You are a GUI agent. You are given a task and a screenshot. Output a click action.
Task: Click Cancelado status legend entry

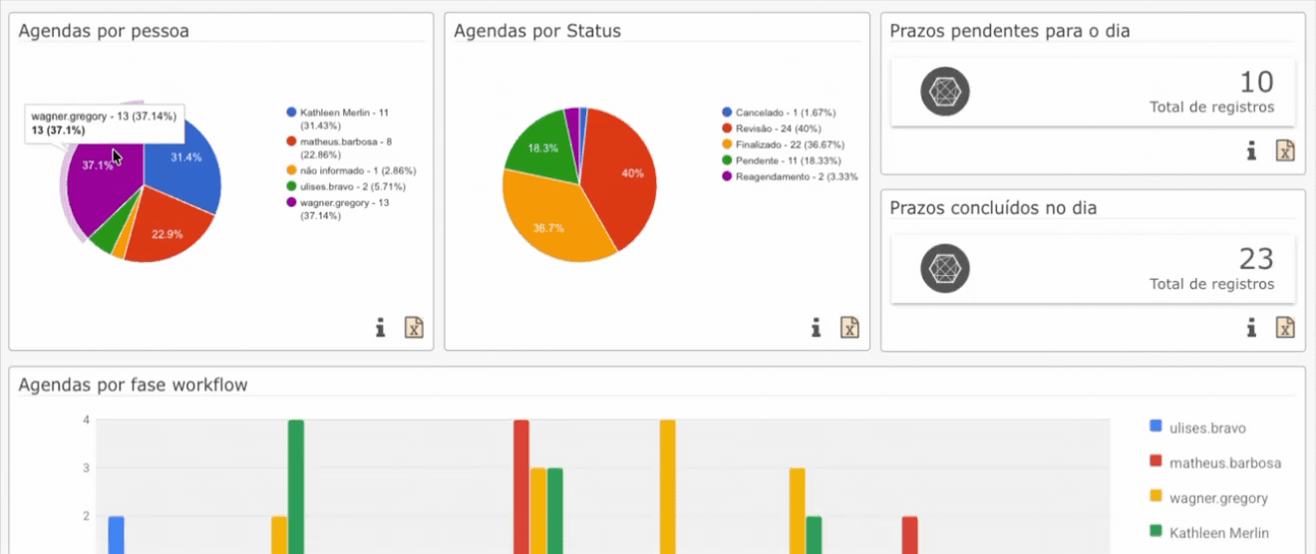coord(779,113)
